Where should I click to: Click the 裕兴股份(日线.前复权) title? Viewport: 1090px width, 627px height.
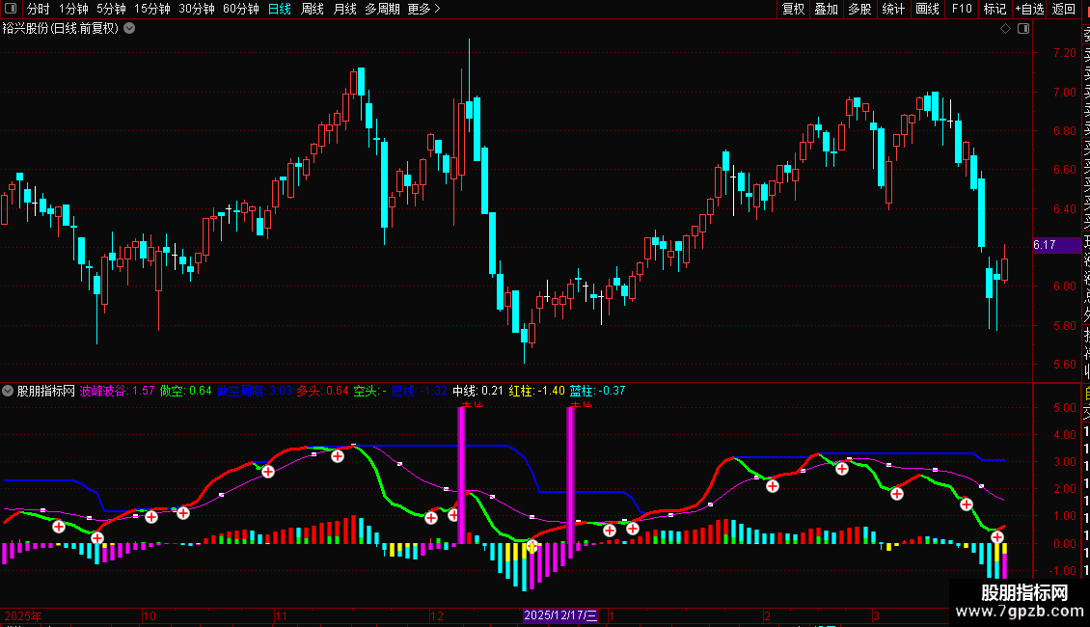pyautogui.click(x=61, y=29)
